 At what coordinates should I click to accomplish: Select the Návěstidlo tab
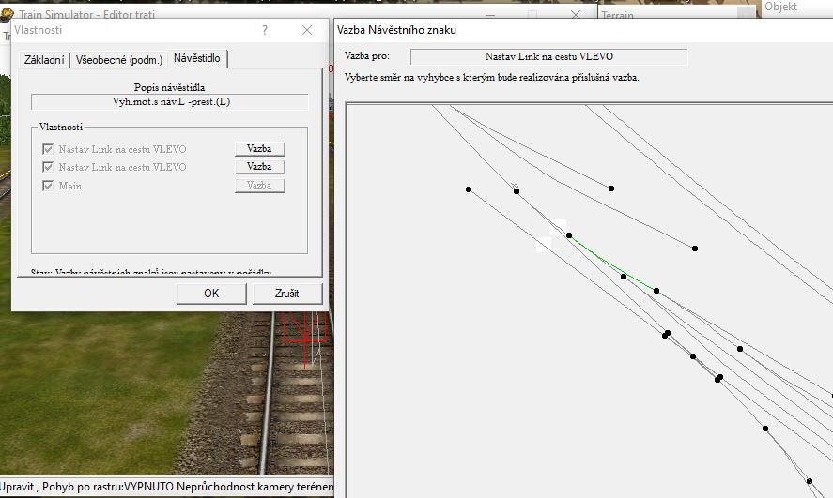(197, 59)
